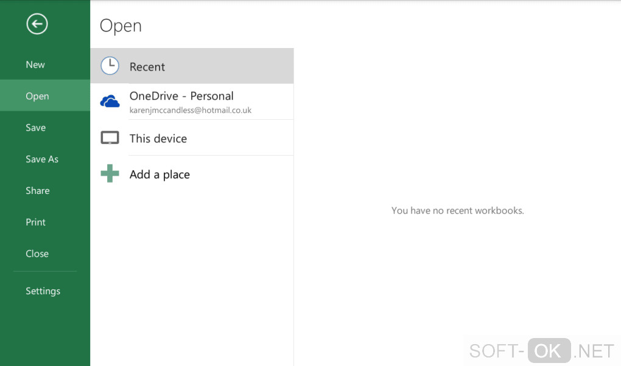Image resolution: width=621 pixels, height=366 pixels.
Task: Click the karenjmccandless@hotmail.co.uk account email
Action: coord(191,111)
